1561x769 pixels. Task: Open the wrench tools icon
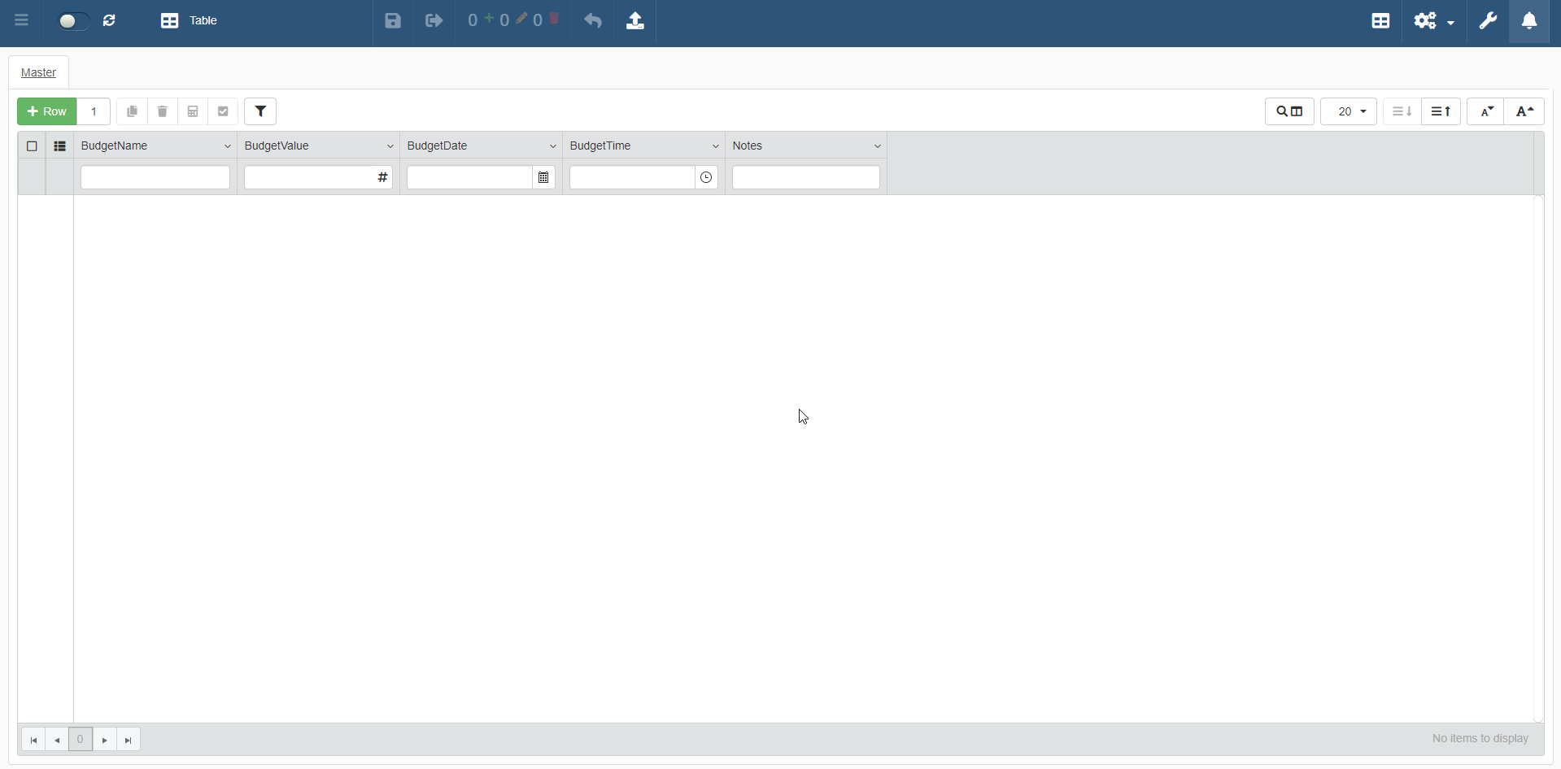[x=1488, y=21]
